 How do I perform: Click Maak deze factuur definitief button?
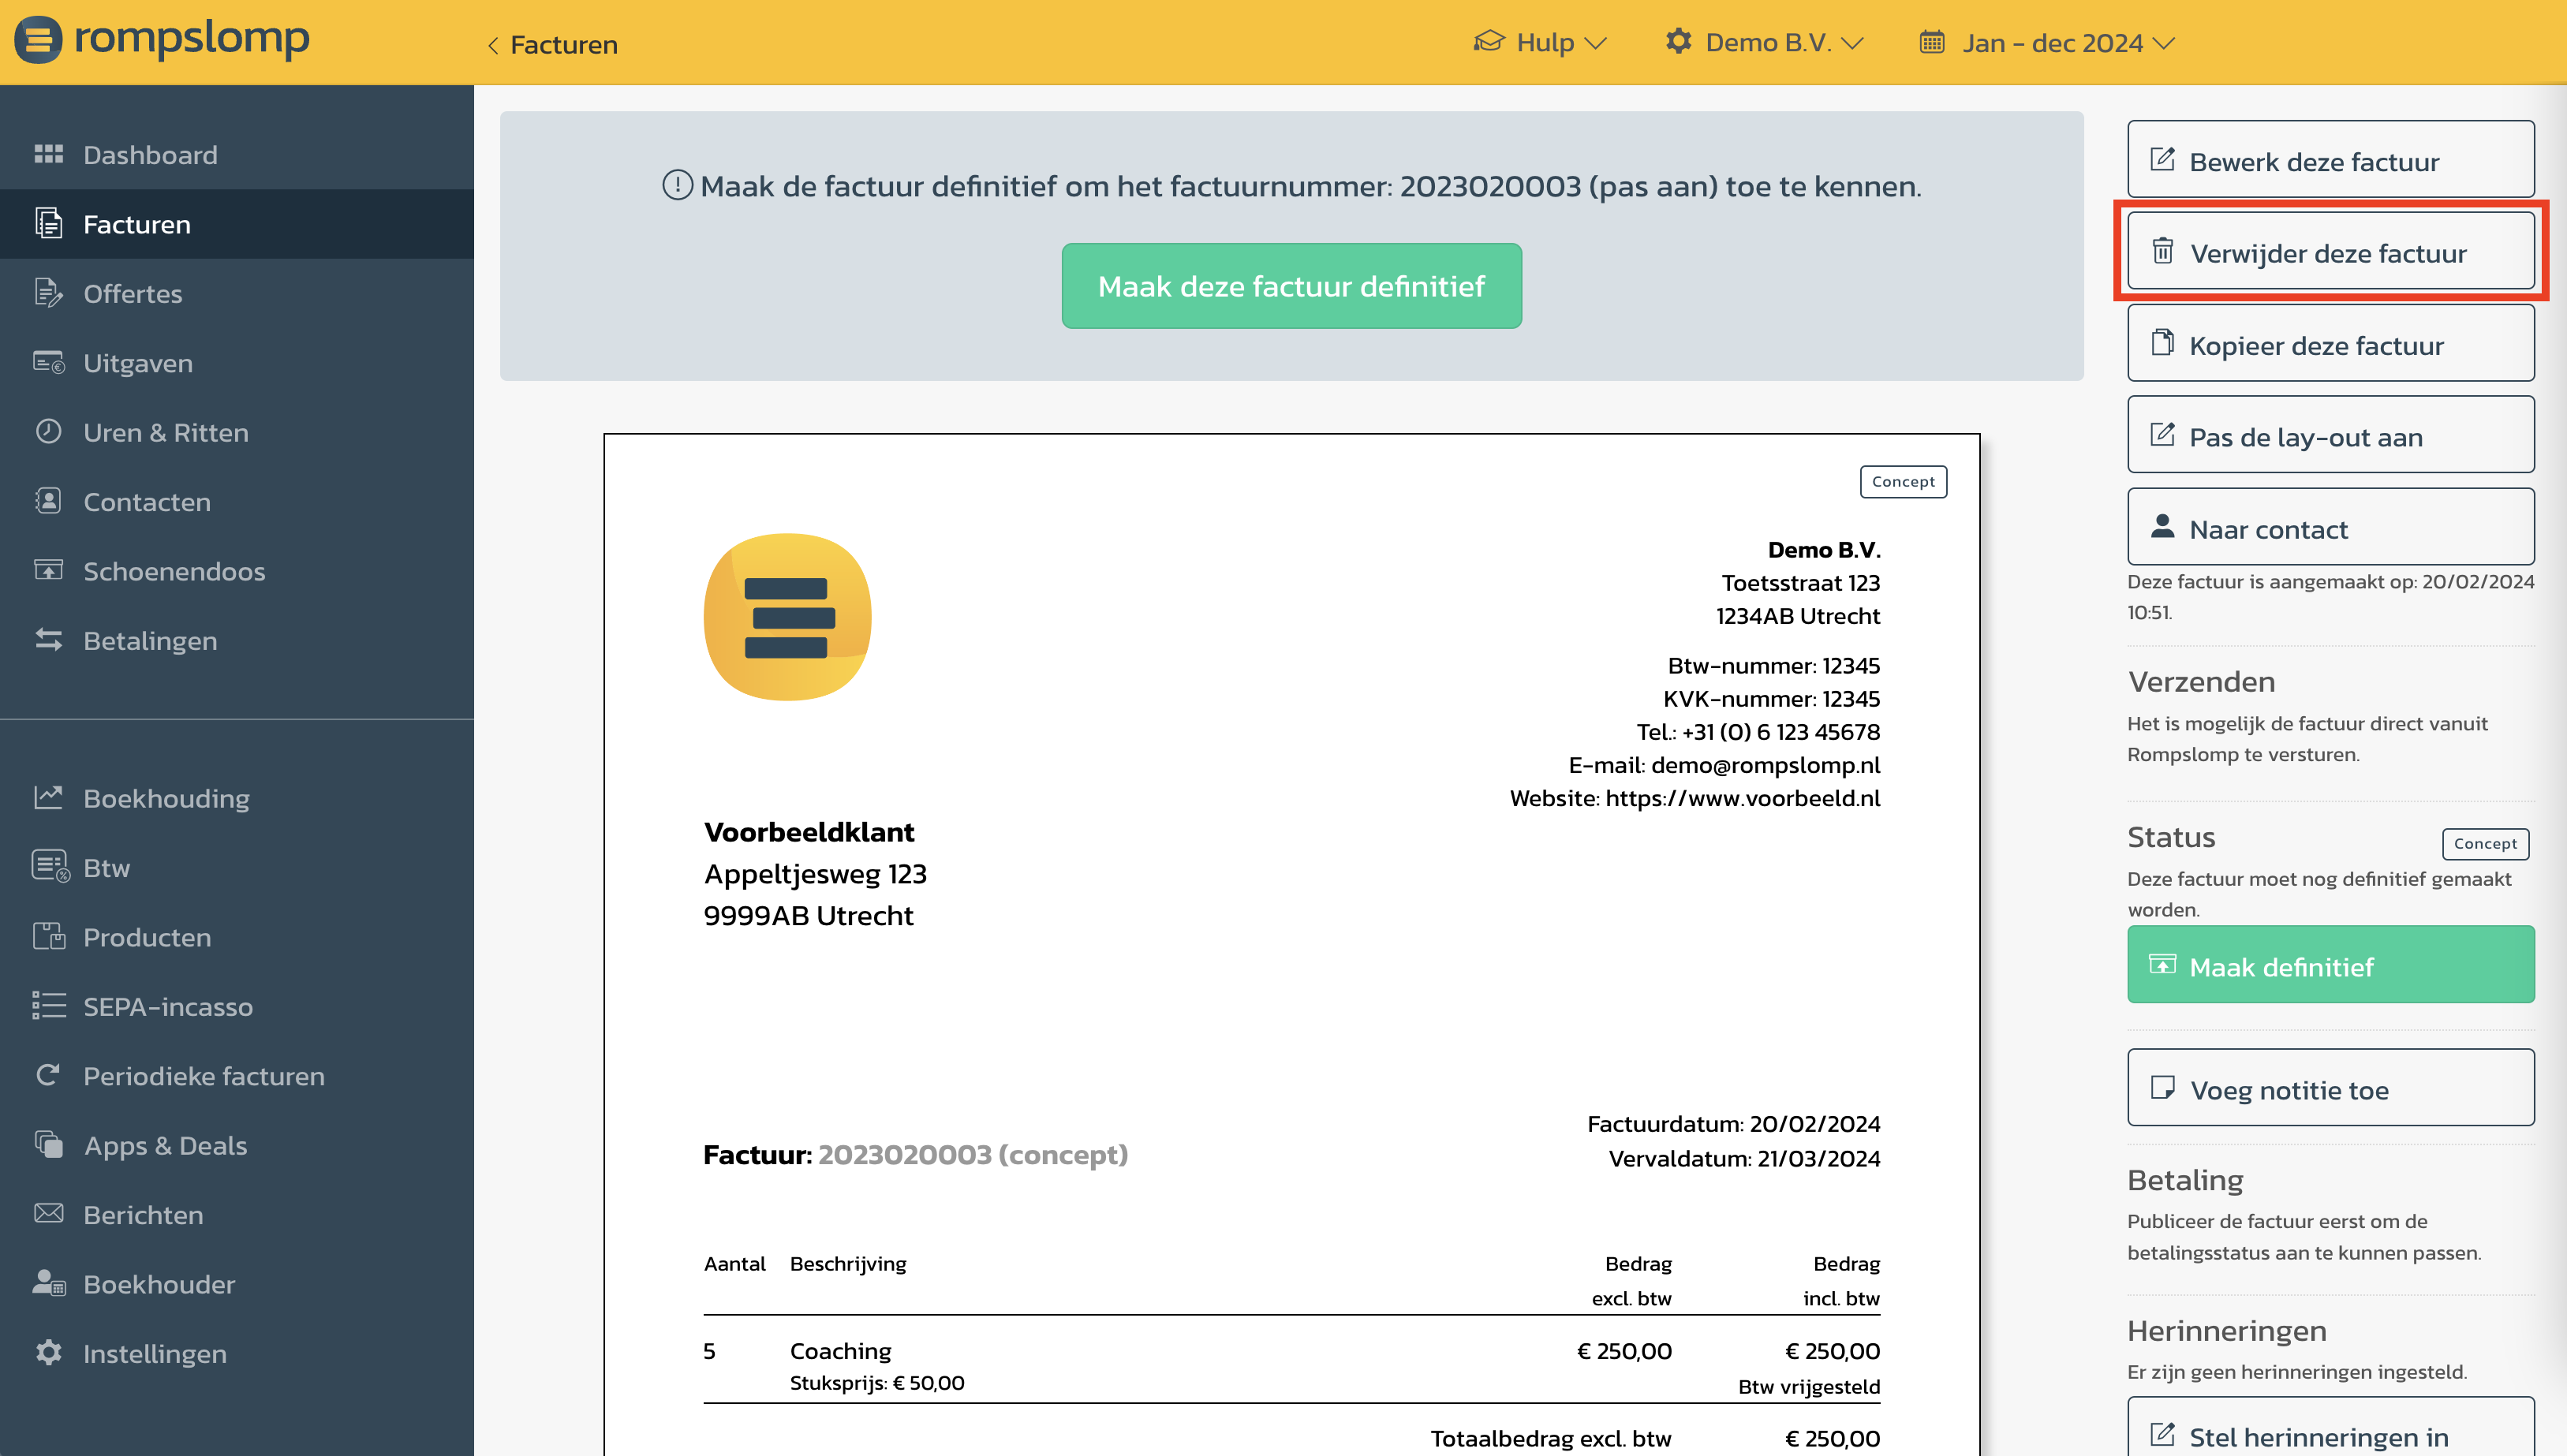click(x=1291, y=286)
